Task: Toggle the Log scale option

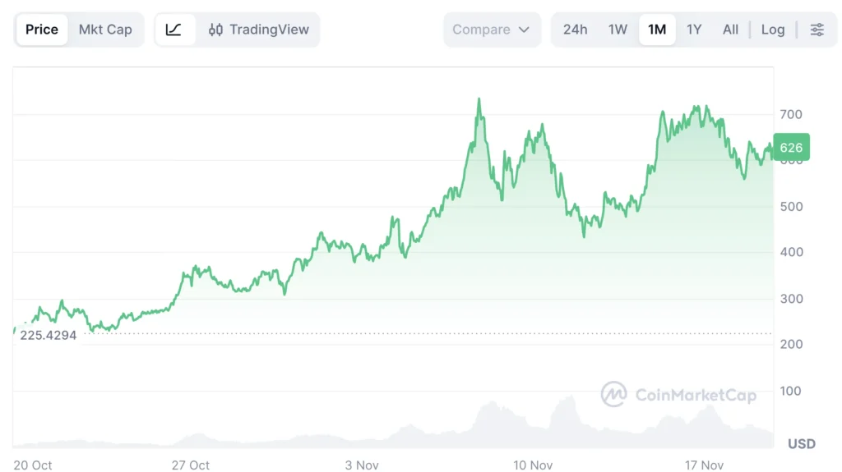Action: pos(772,30)
